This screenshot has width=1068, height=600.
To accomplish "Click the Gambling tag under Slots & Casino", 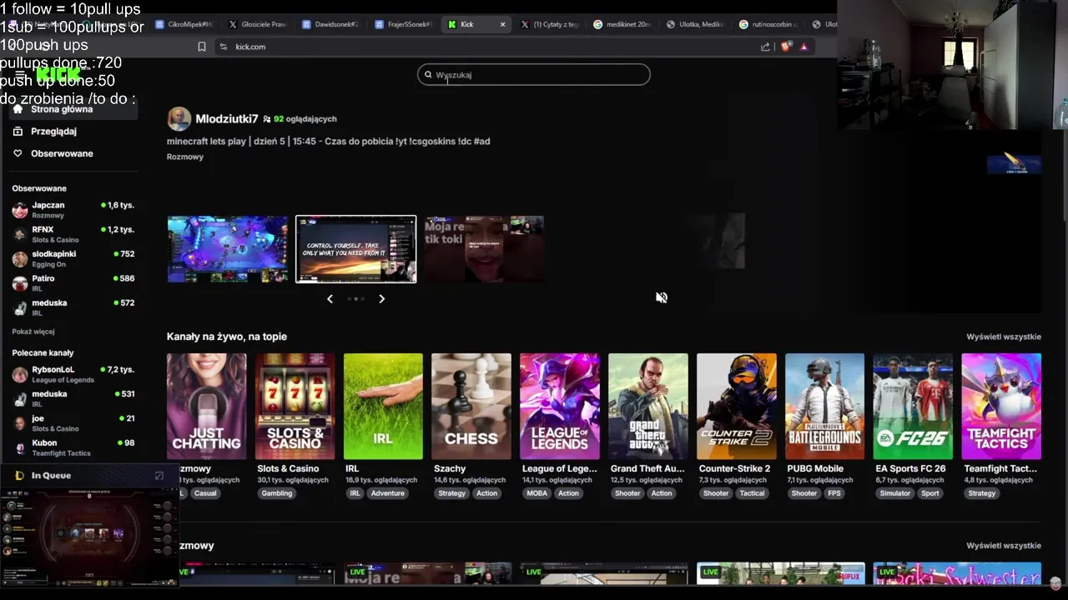I will click(x=277, y=493).
